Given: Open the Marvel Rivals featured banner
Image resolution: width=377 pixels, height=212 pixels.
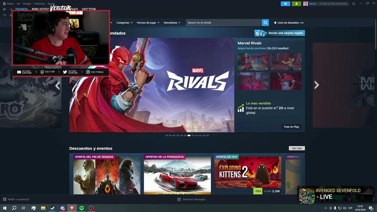Looking at the screenshot, I should pos(152,85).
